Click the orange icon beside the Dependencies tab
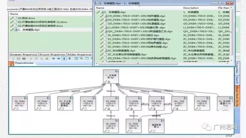 tap(11, 64)
